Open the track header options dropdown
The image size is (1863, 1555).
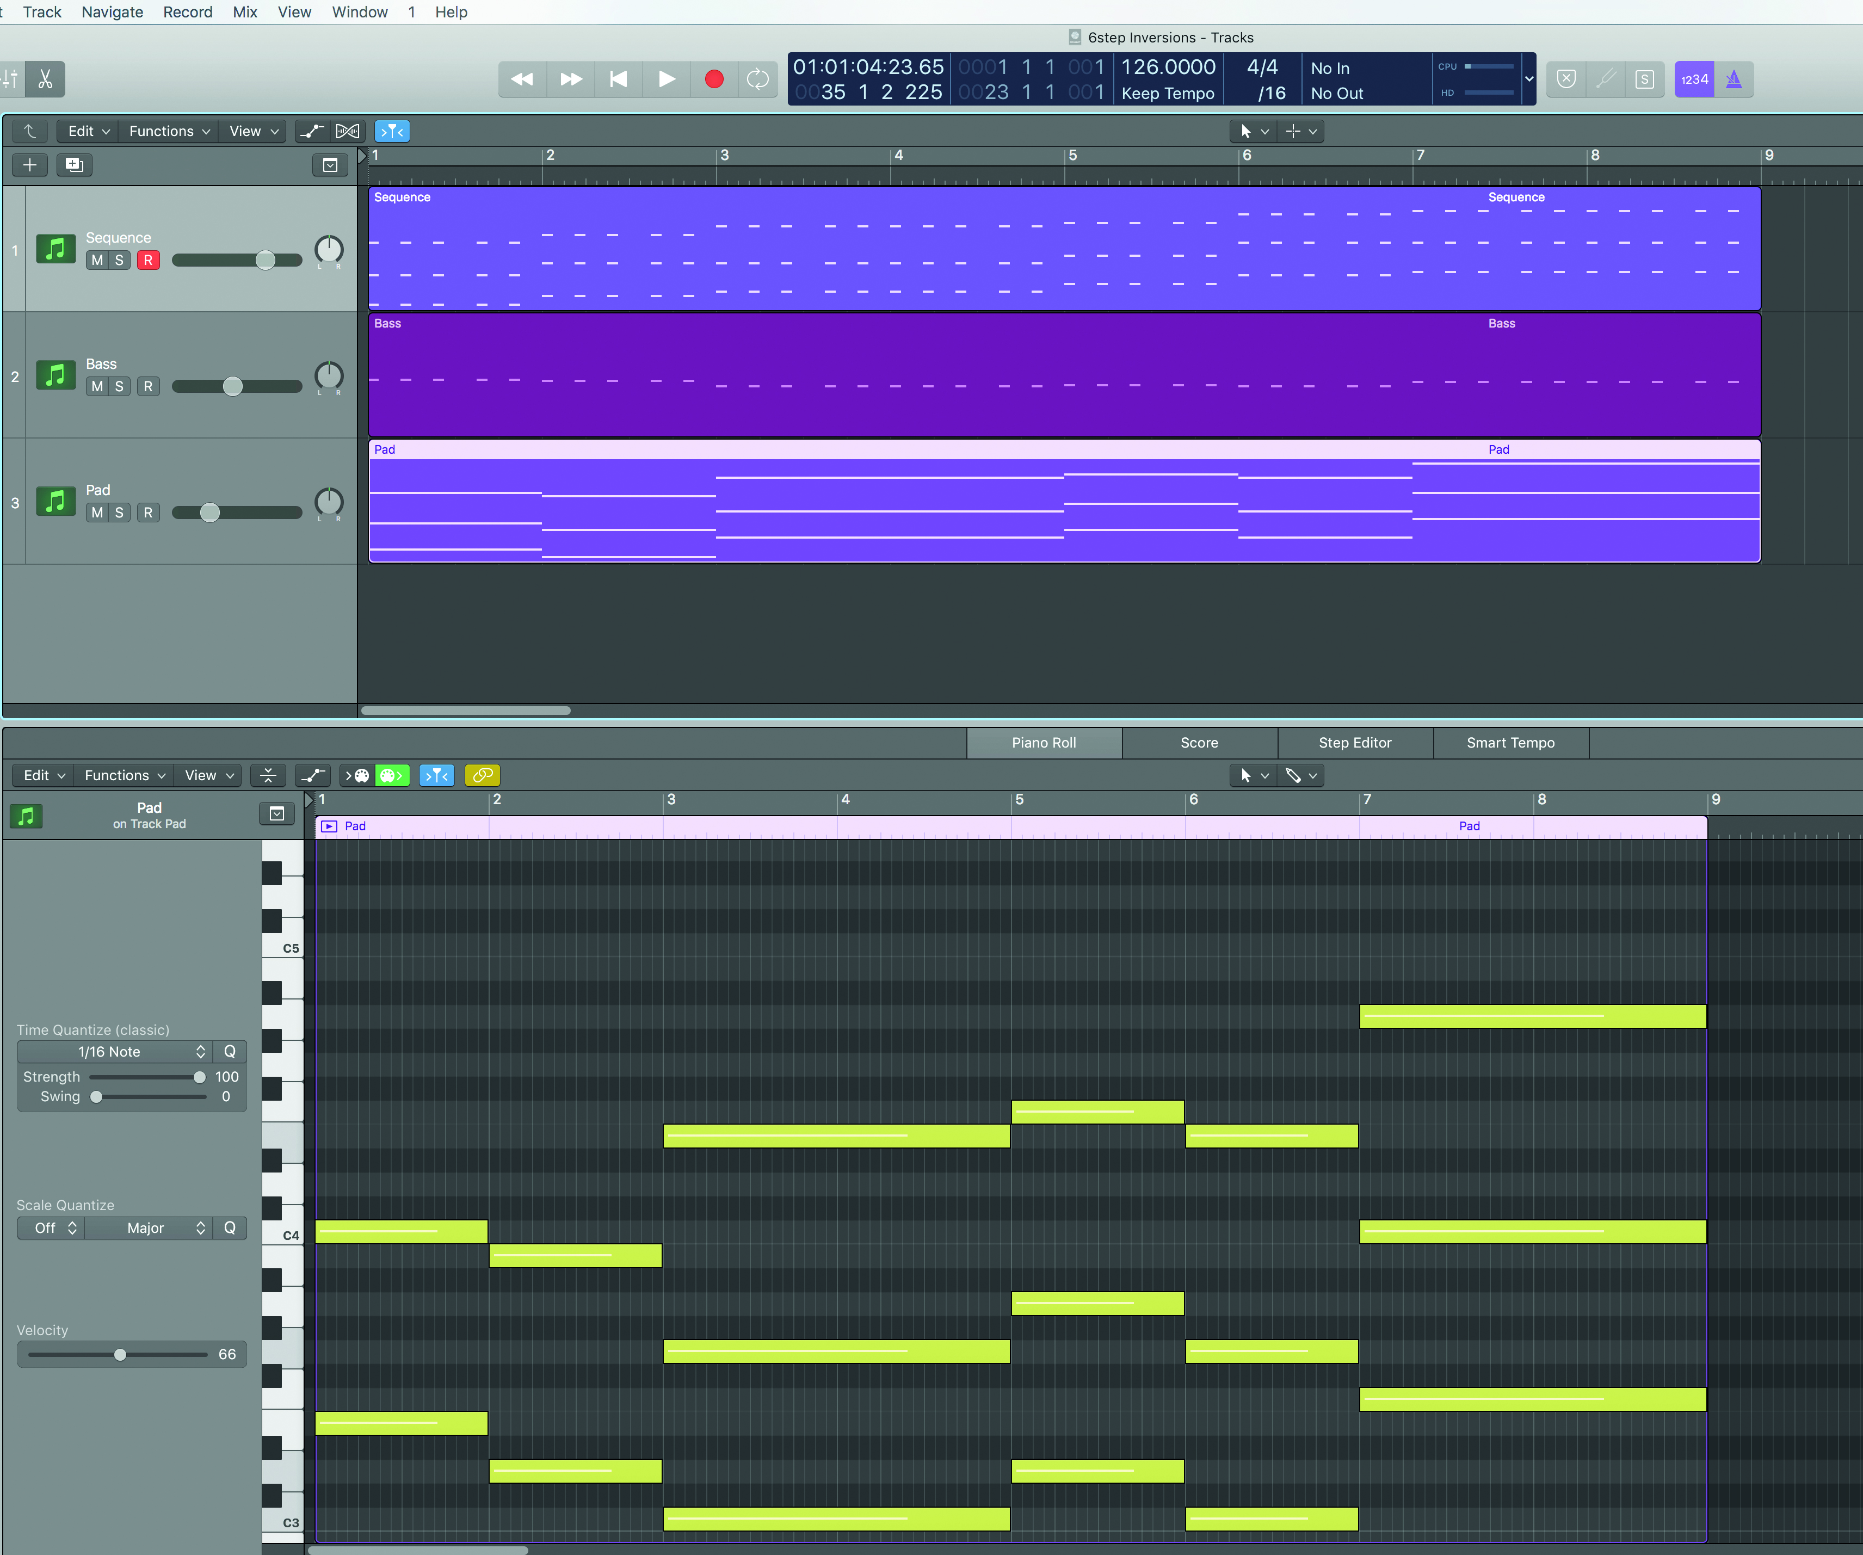pos(330,165)
